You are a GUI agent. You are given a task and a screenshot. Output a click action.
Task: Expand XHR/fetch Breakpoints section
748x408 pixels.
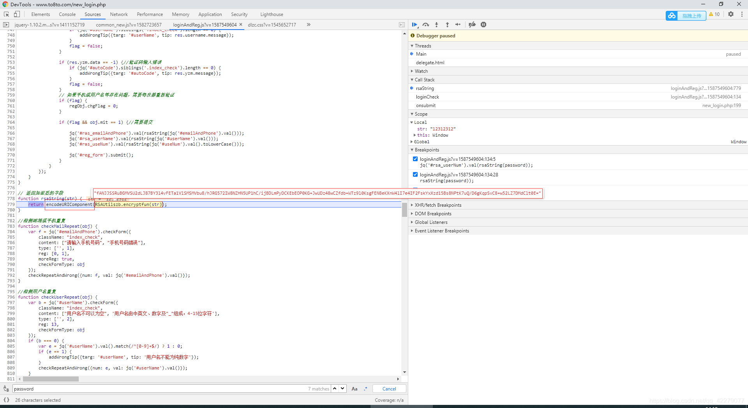[438, 205]
